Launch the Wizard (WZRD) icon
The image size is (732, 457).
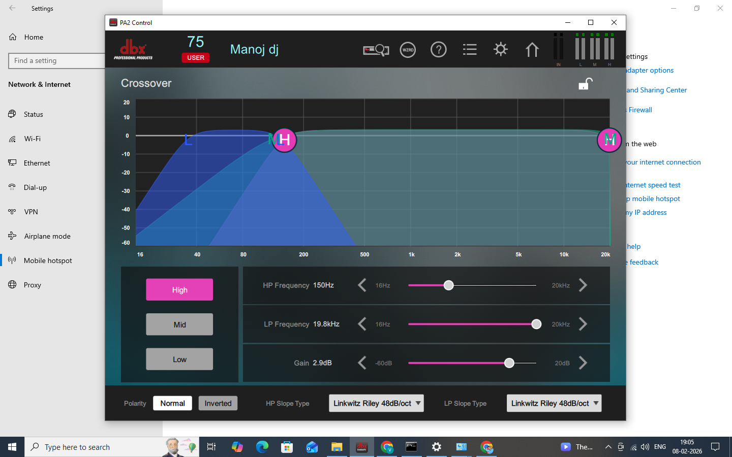tap(408, 50)
